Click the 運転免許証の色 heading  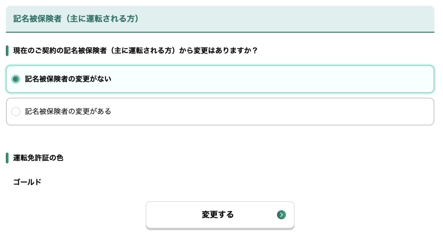pyautogui.click(x=38, y=158)
